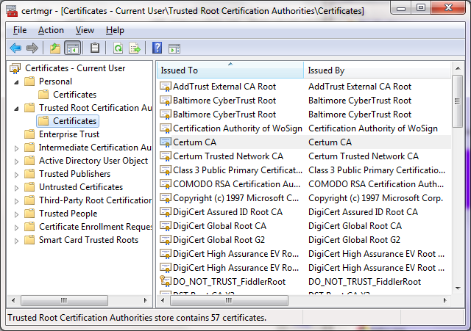This screenshot has width=471, height=331.
Task: Open Help via the blue question mark icon
Action: point(157,48)
